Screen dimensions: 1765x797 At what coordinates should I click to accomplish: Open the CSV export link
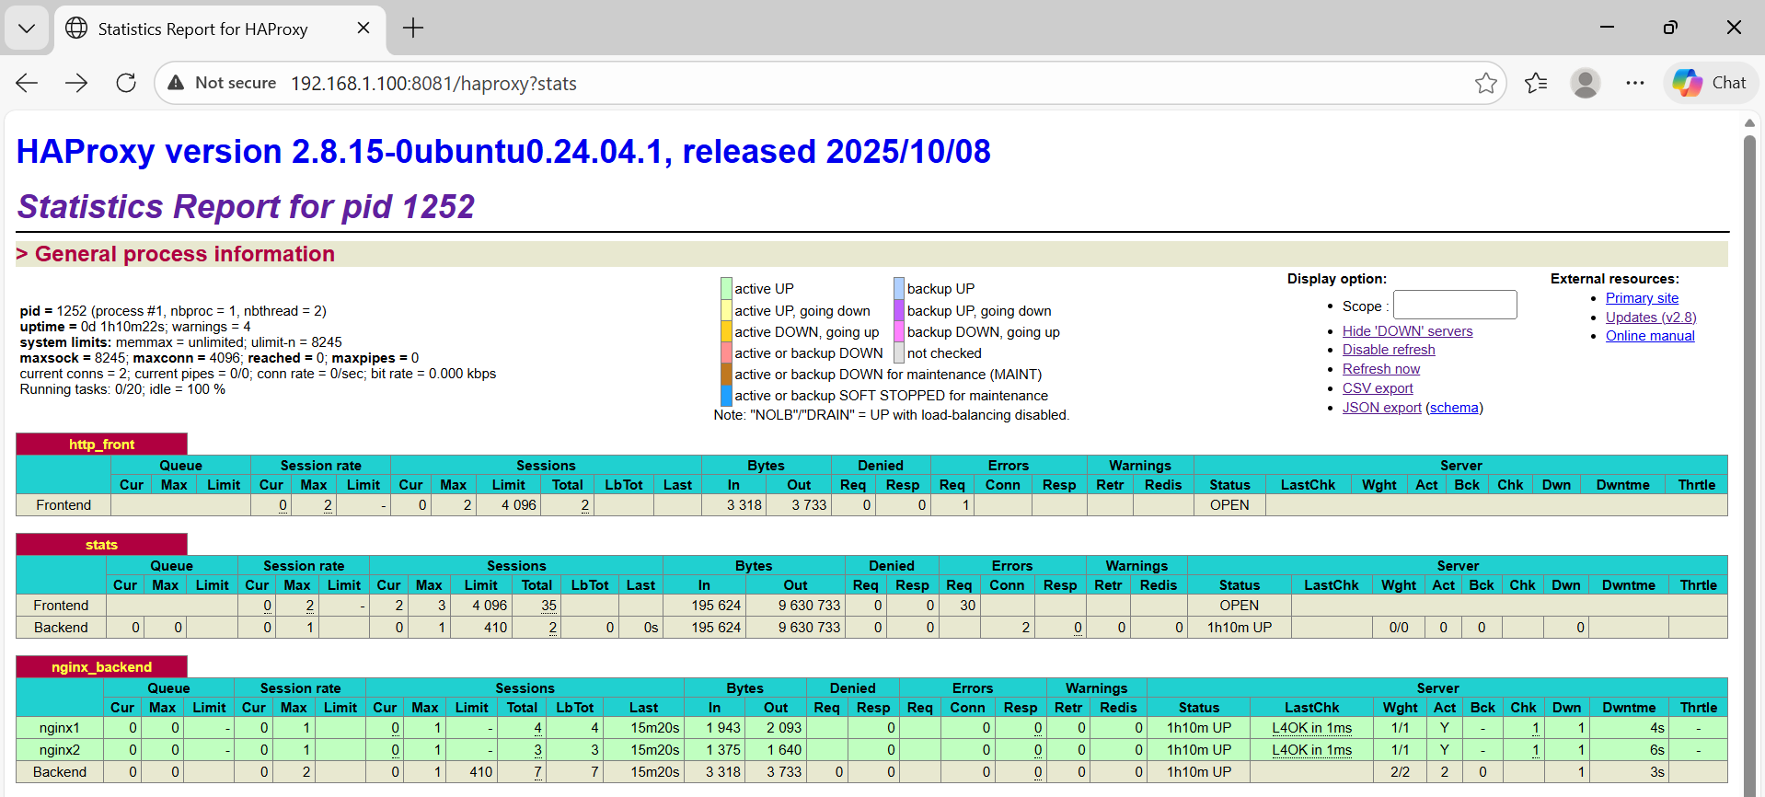[1377, 388]
